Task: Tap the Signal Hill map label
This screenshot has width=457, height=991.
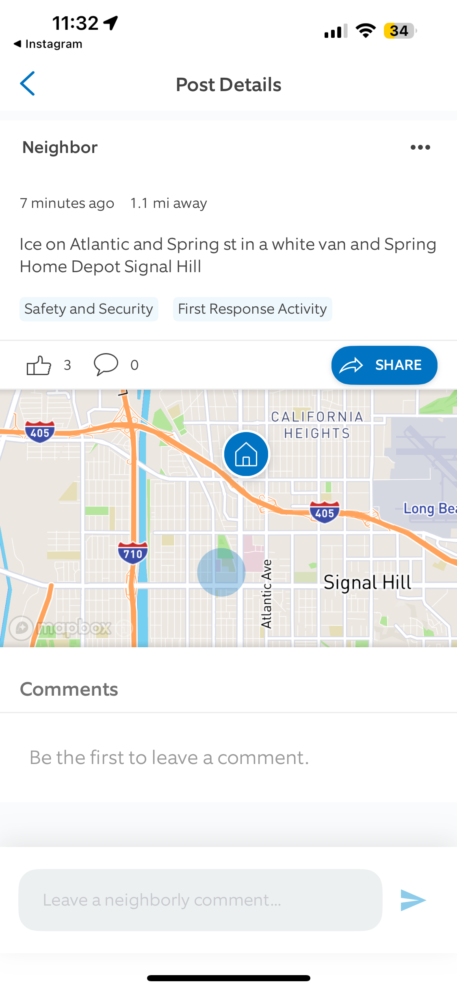Action: (367, 583)
